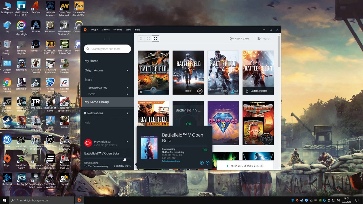Select the Bejeweled 3 game tile

(x=223, y=123)
